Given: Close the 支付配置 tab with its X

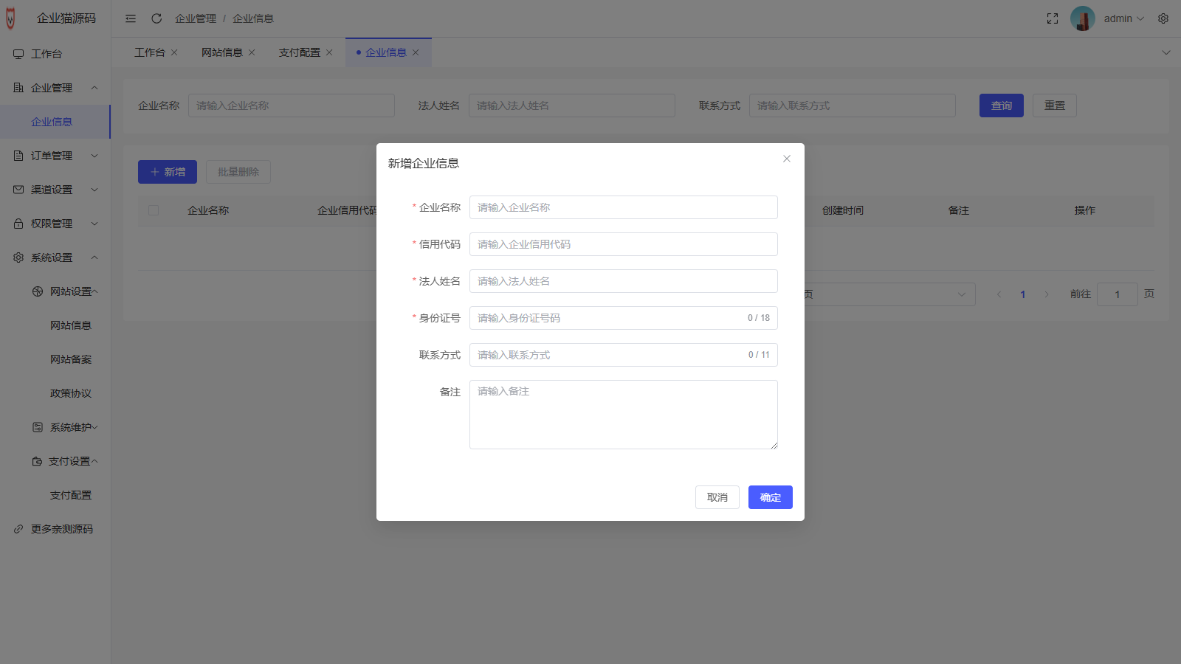Looking at the screenshot, I should [329, 52].
